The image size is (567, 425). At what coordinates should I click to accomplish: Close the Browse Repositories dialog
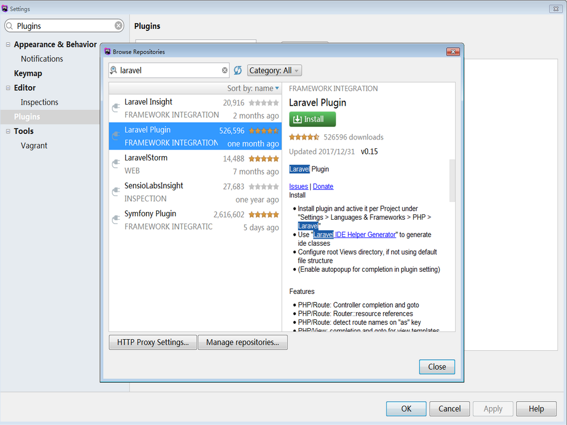(437, 367)
